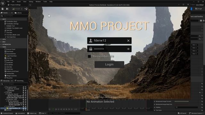Viewport: 205px width, 115px height.
Task: Toggle lock on LoginPanelBox_90 row
Action: coord(23,108)
